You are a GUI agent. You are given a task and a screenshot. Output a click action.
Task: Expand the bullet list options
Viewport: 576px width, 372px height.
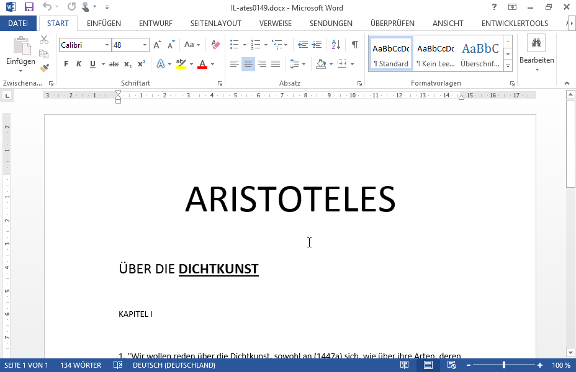(x=245, y=45)
